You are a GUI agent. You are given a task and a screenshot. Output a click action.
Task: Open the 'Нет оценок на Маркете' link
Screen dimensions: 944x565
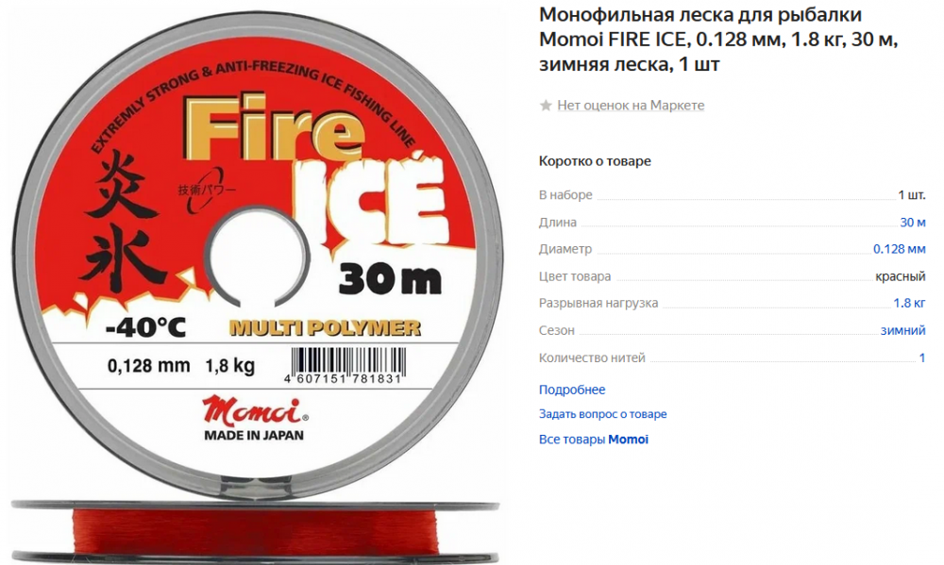click(x=631, y=106)
